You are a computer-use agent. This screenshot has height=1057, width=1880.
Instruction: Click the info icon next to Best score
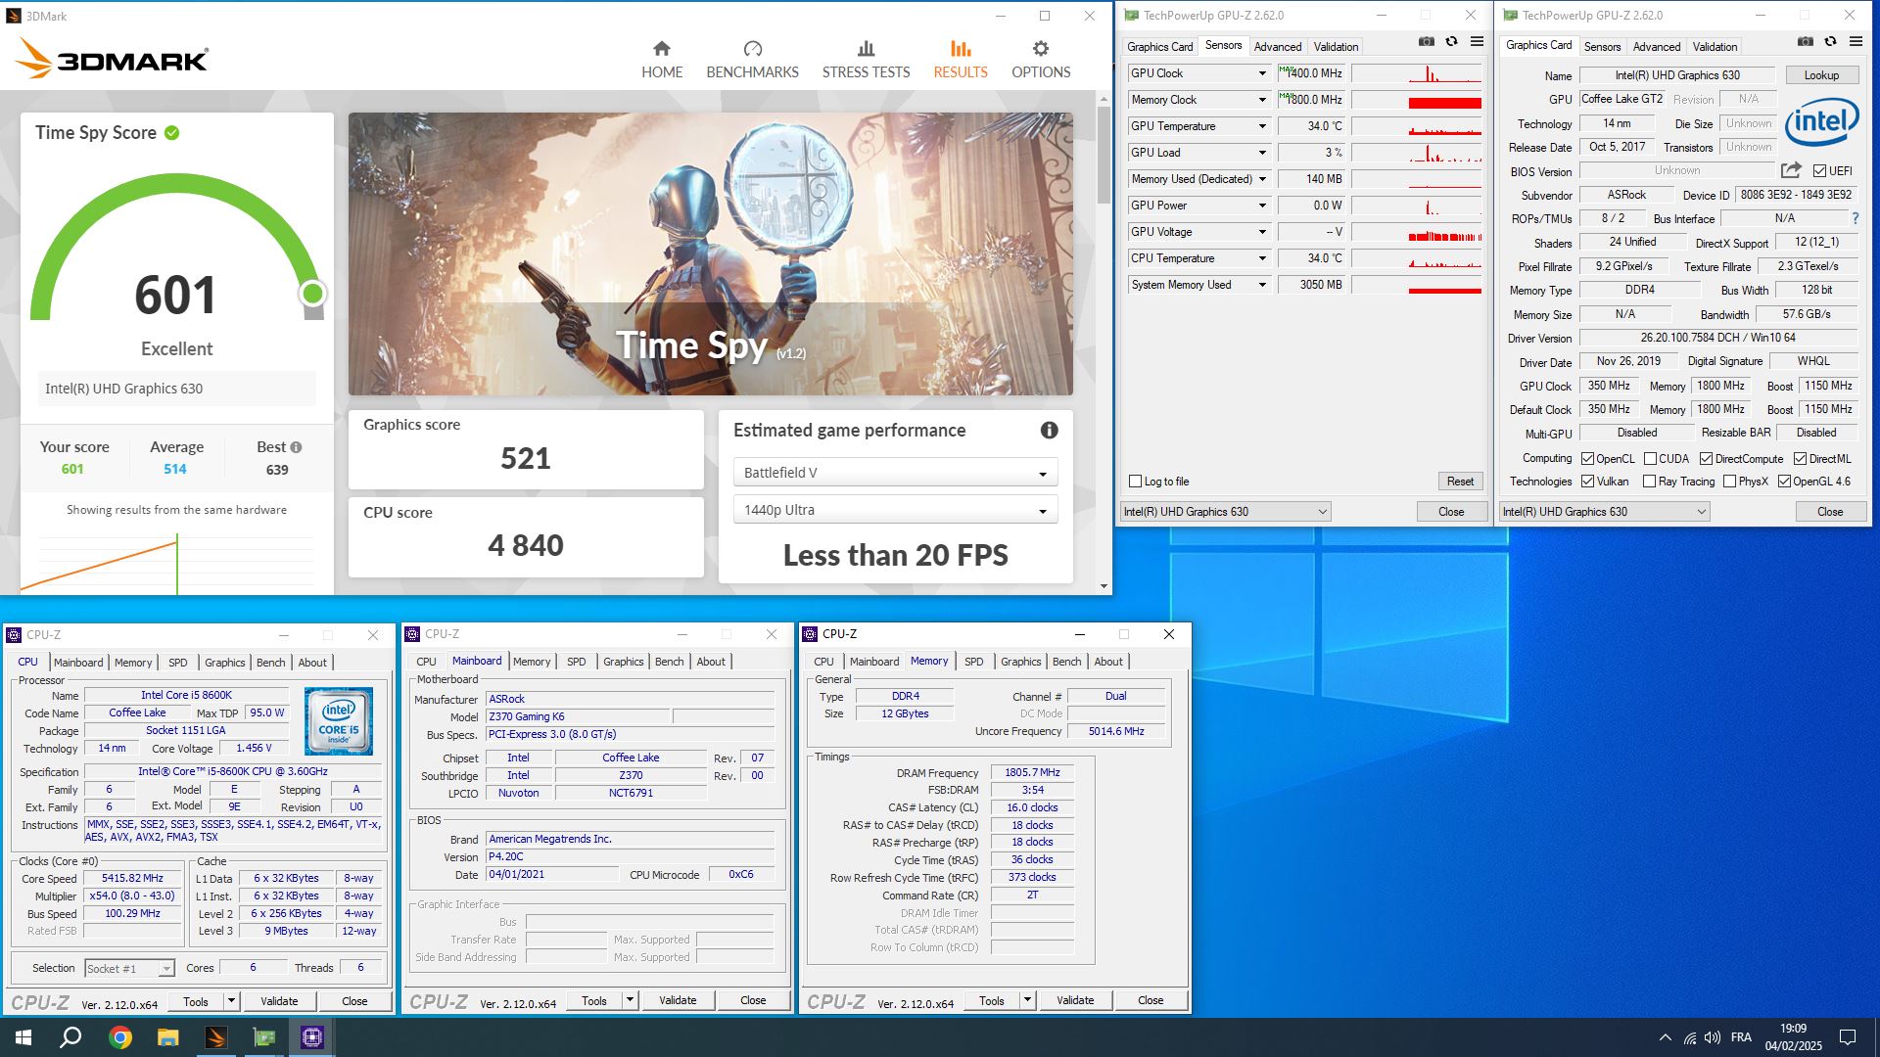tap(296, 447)
